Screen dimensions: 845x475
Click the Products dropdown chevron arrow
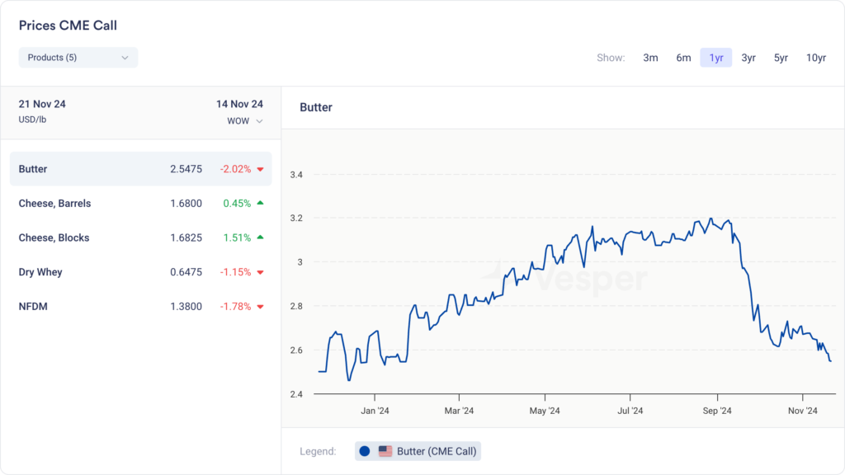(125, 58)
